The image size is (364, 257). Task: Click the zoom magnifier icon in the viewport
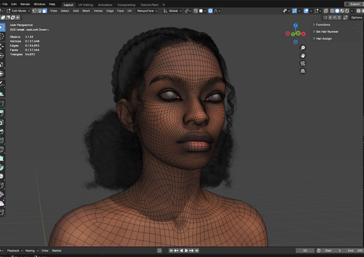point(302,48)
